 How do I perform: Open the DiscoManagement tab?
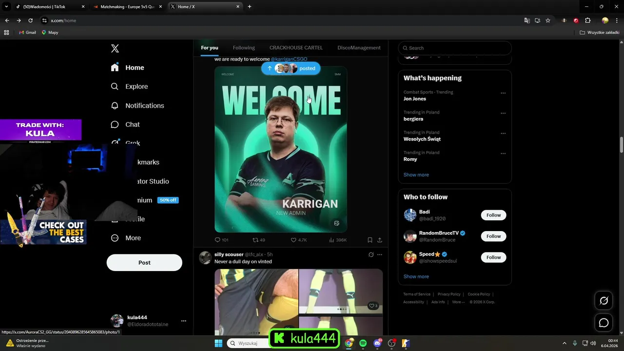click(x=359, y=48)
